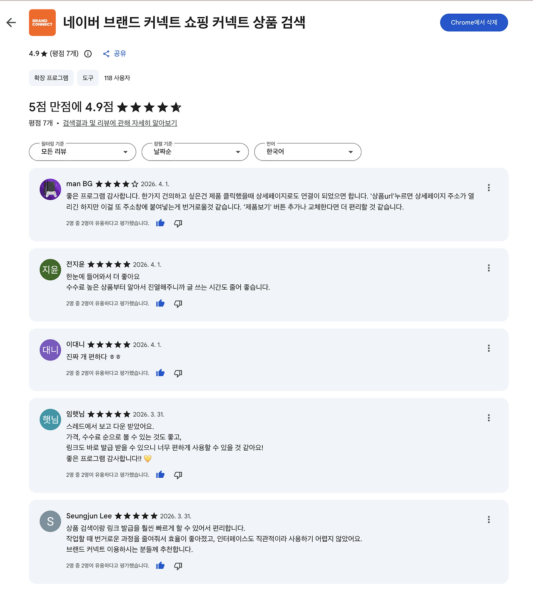Open the 모든 리뷰 filter dropdown

pyautogui.click(x=82, y=152)
